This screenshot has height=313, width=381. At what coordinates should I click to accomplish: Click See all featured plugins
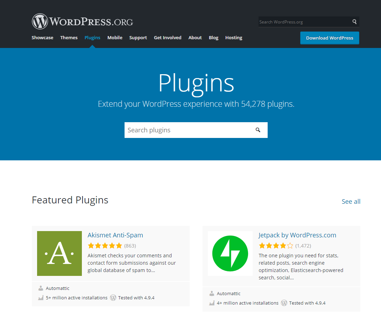coord(351,201)
